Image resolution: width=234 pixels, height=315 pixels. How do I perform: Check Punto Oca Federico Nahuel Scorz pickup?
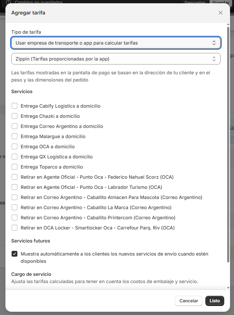click(14, 177)
